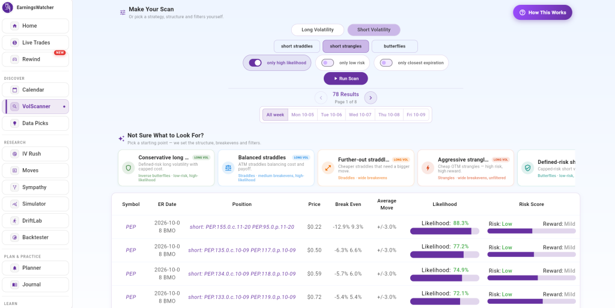The height and width of the screenshot is (308, 615).
Task: Click the Live Trades icon
Action: coord(14,43)
